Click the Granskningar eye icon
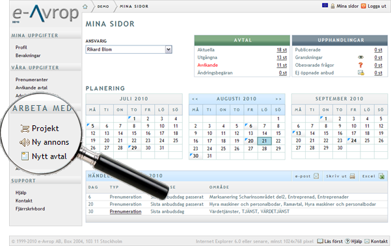Viewport: 391px width, 246px height. [x=360, y=58]
